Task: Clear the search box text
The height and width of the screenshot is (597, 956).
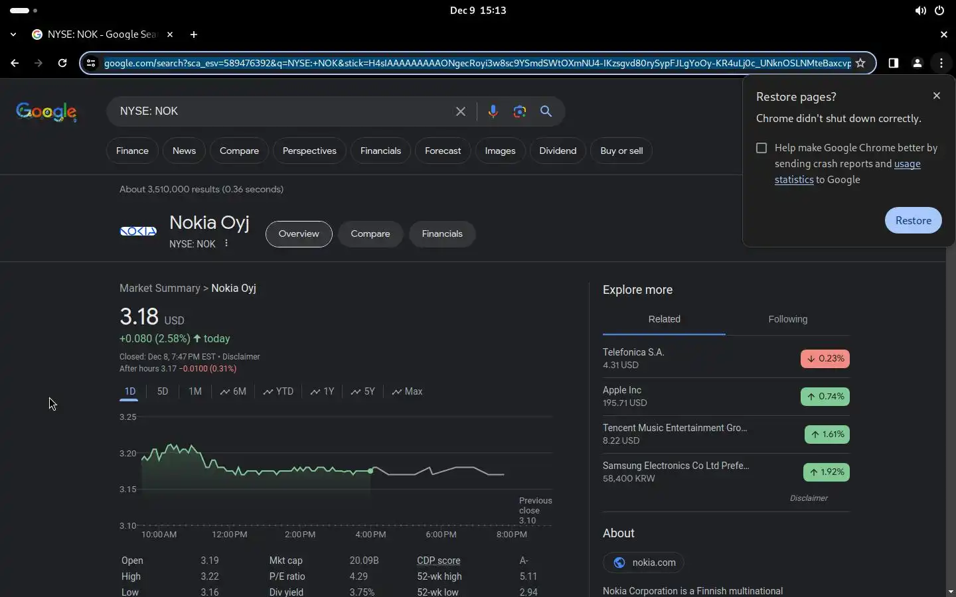Action: [461, 111]
